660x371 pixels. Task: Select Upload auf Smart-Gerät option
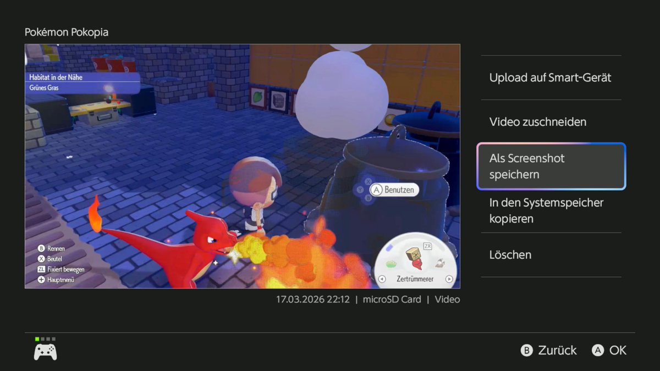[551, 77]
